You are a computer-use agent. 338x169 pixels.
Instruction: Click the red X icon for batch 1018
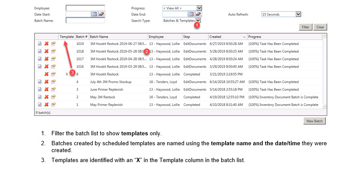coord(46,51)
